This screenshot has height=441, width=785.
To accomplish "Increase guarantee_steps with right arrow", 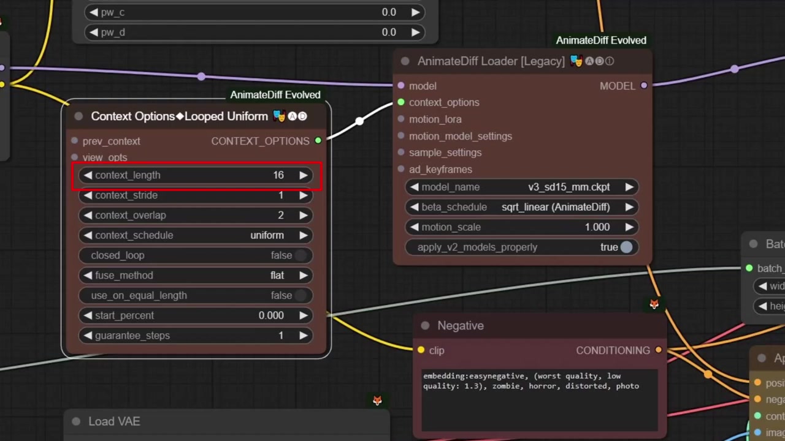I will point(303,336).
